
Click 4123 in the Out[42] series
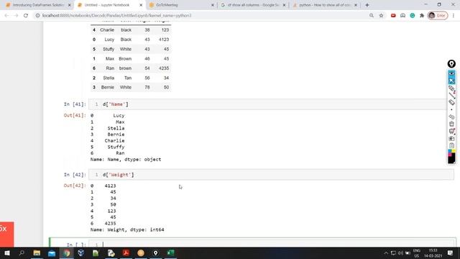point(110,186)
